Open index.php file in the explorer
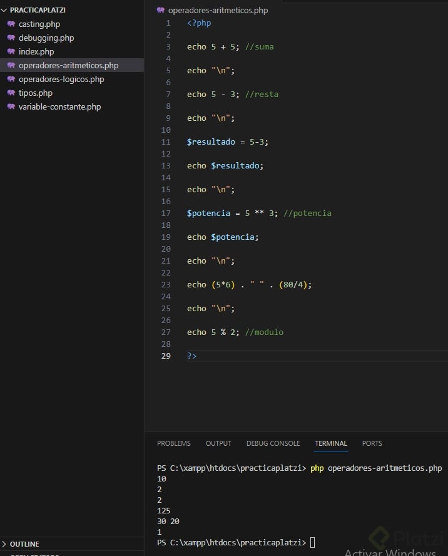 [x=36, y=51]
